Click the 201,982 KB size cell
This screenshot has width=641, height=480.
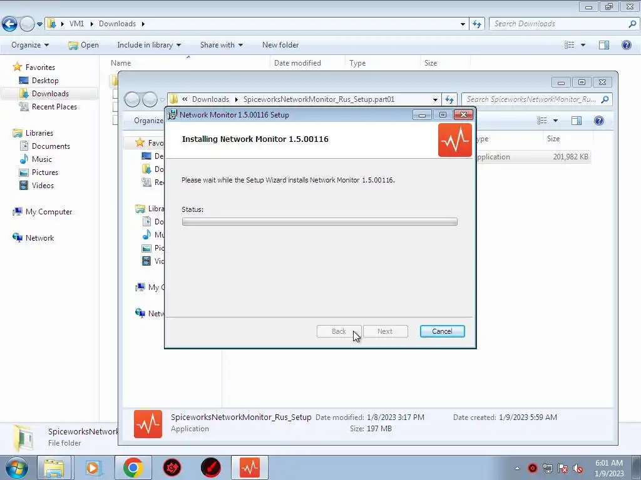[x=570, y=157]
